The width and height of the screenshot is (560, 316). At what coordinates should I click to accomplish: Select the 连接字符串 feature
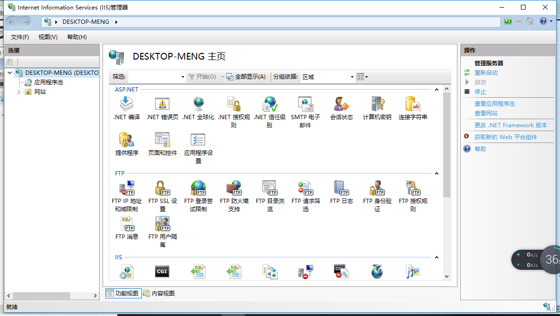tap(412, 107)
